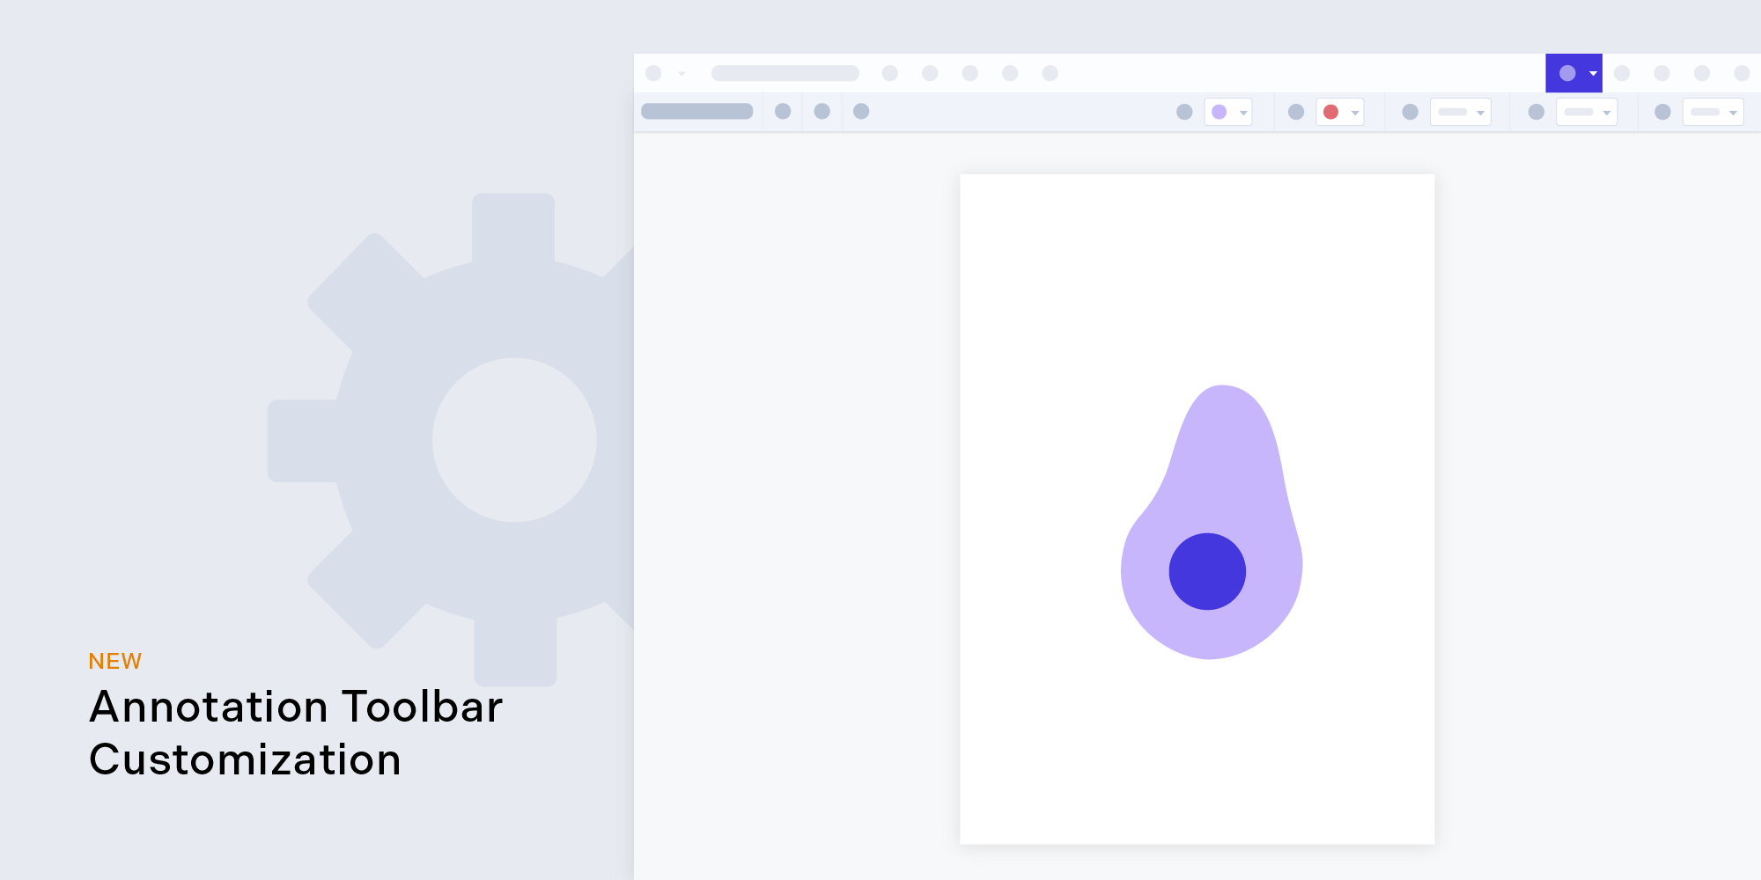
Task: Click the third circular icon in the annotation toolbar
Action: (860, 112)
